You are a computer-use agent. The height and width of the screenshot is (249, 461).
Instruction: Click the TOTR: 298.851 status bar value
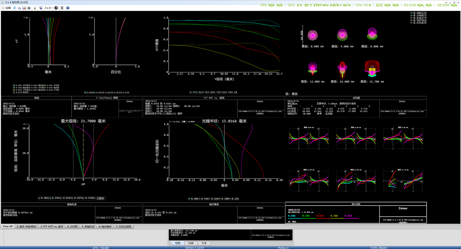pos(379,248)
